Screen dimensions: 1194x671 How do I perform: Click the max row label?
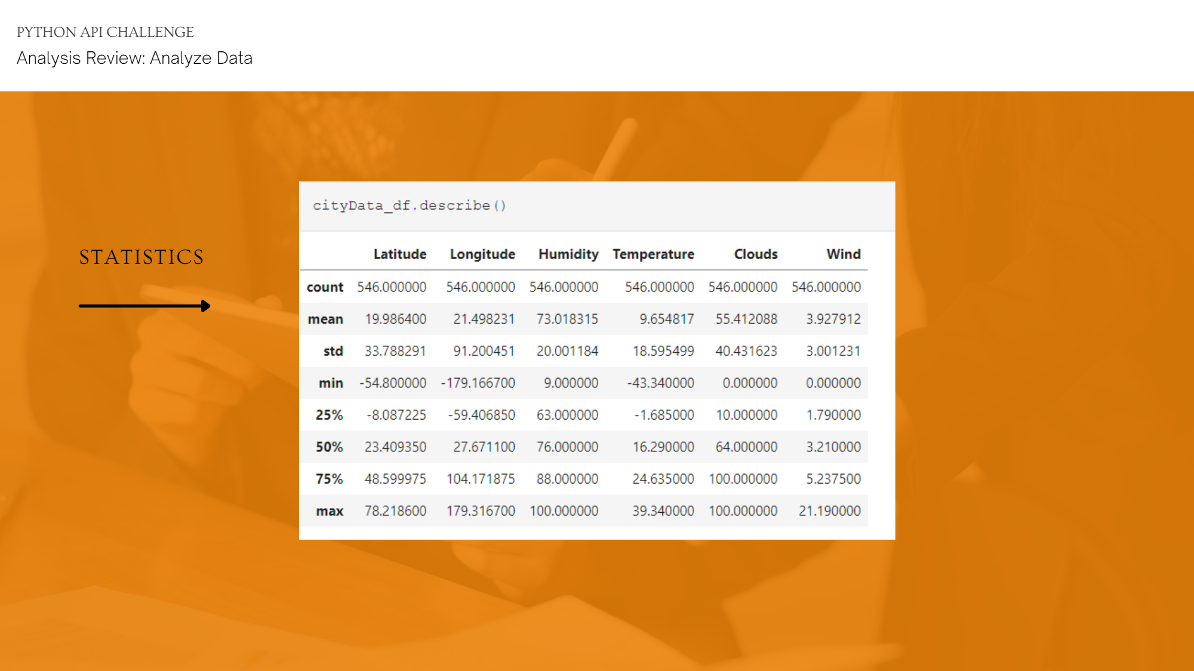pyautogui.click(x=330, y=511)
